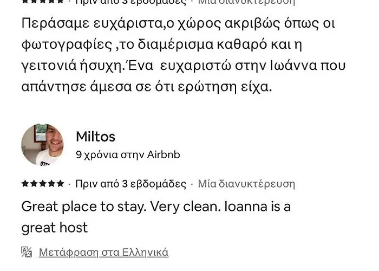Click the line 'απάντησε άμεσα σε ότι ερώτηση είχα'
Image resolution: width=379 pixels, height=271 pixels.
pyautogui.click(x=147, y=87)
